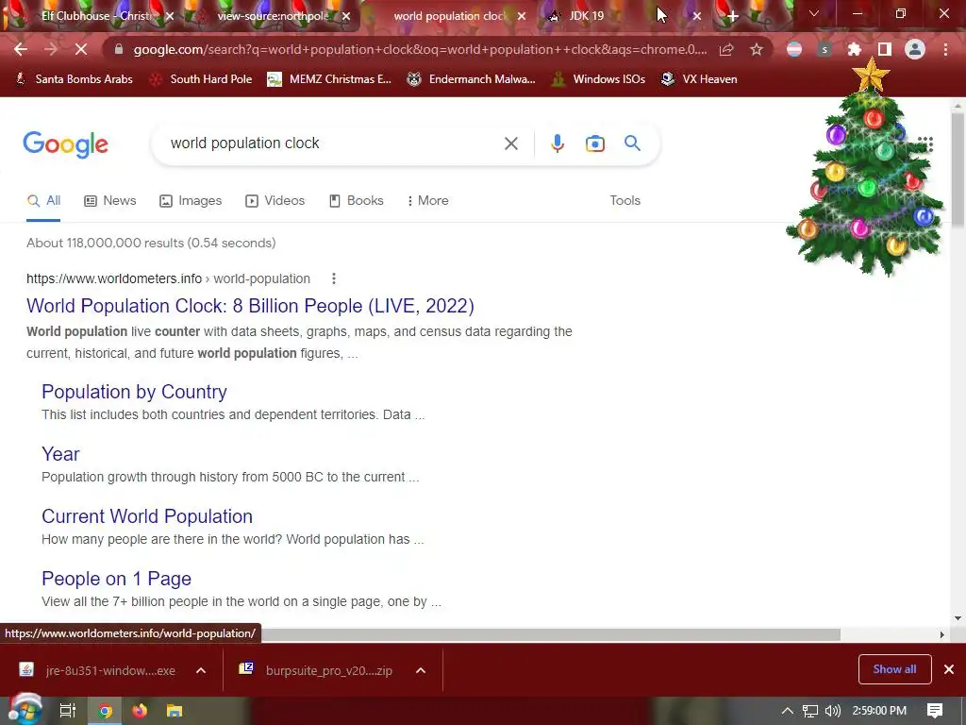Click the Google logo
The height and width of the screenshot is (725, 966).
click(66, 144)
